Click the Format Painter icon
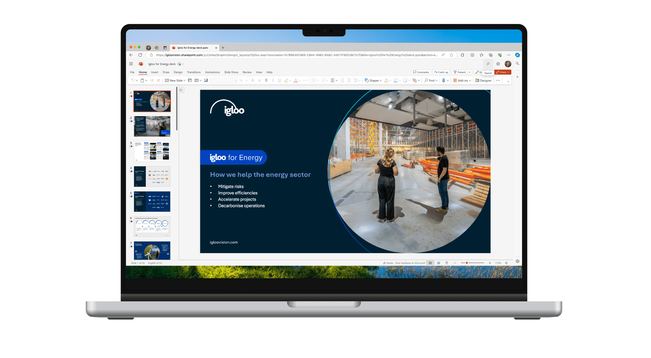 click(x=152, y=80)
